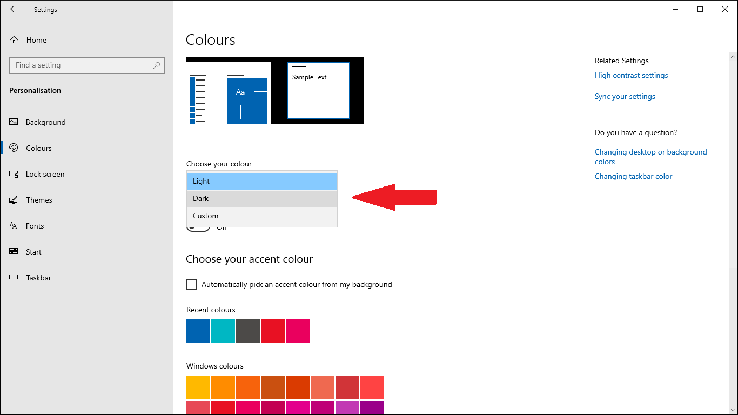The image size is (738, 415).
Task: Click the back arrow in Settings header
Action: pos(14,9)
